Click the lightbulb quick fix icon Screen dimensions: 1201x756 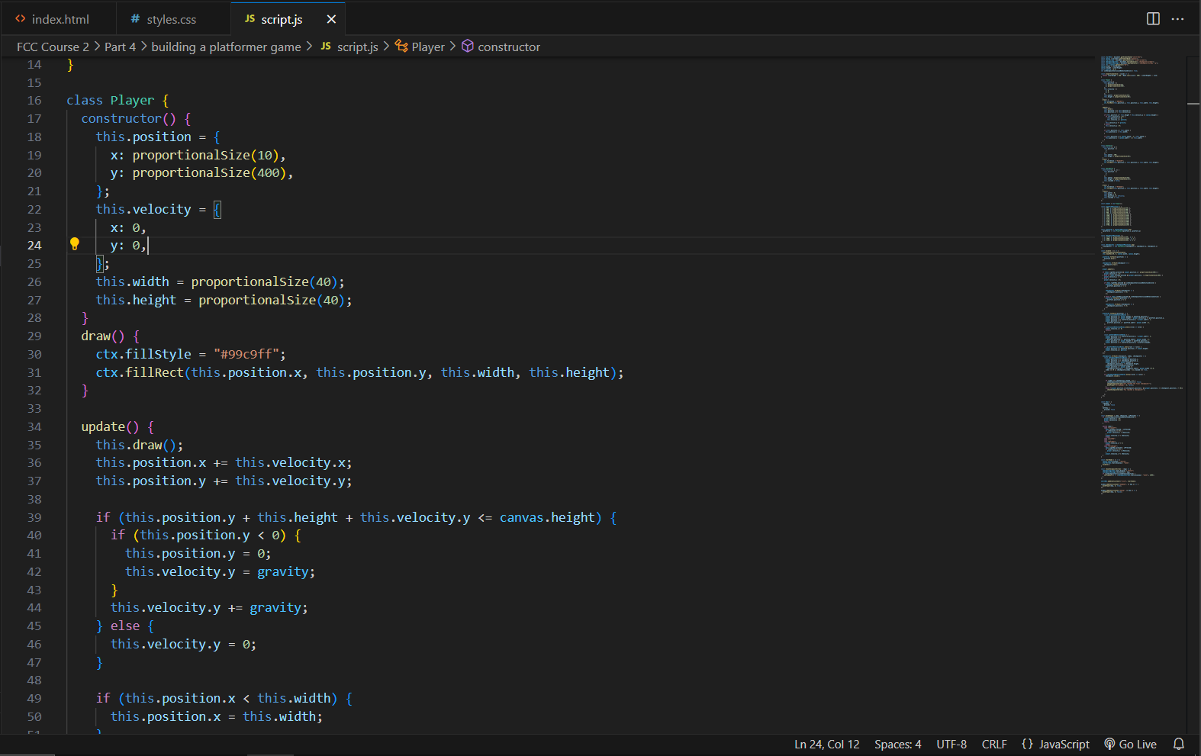pos(75,244)
